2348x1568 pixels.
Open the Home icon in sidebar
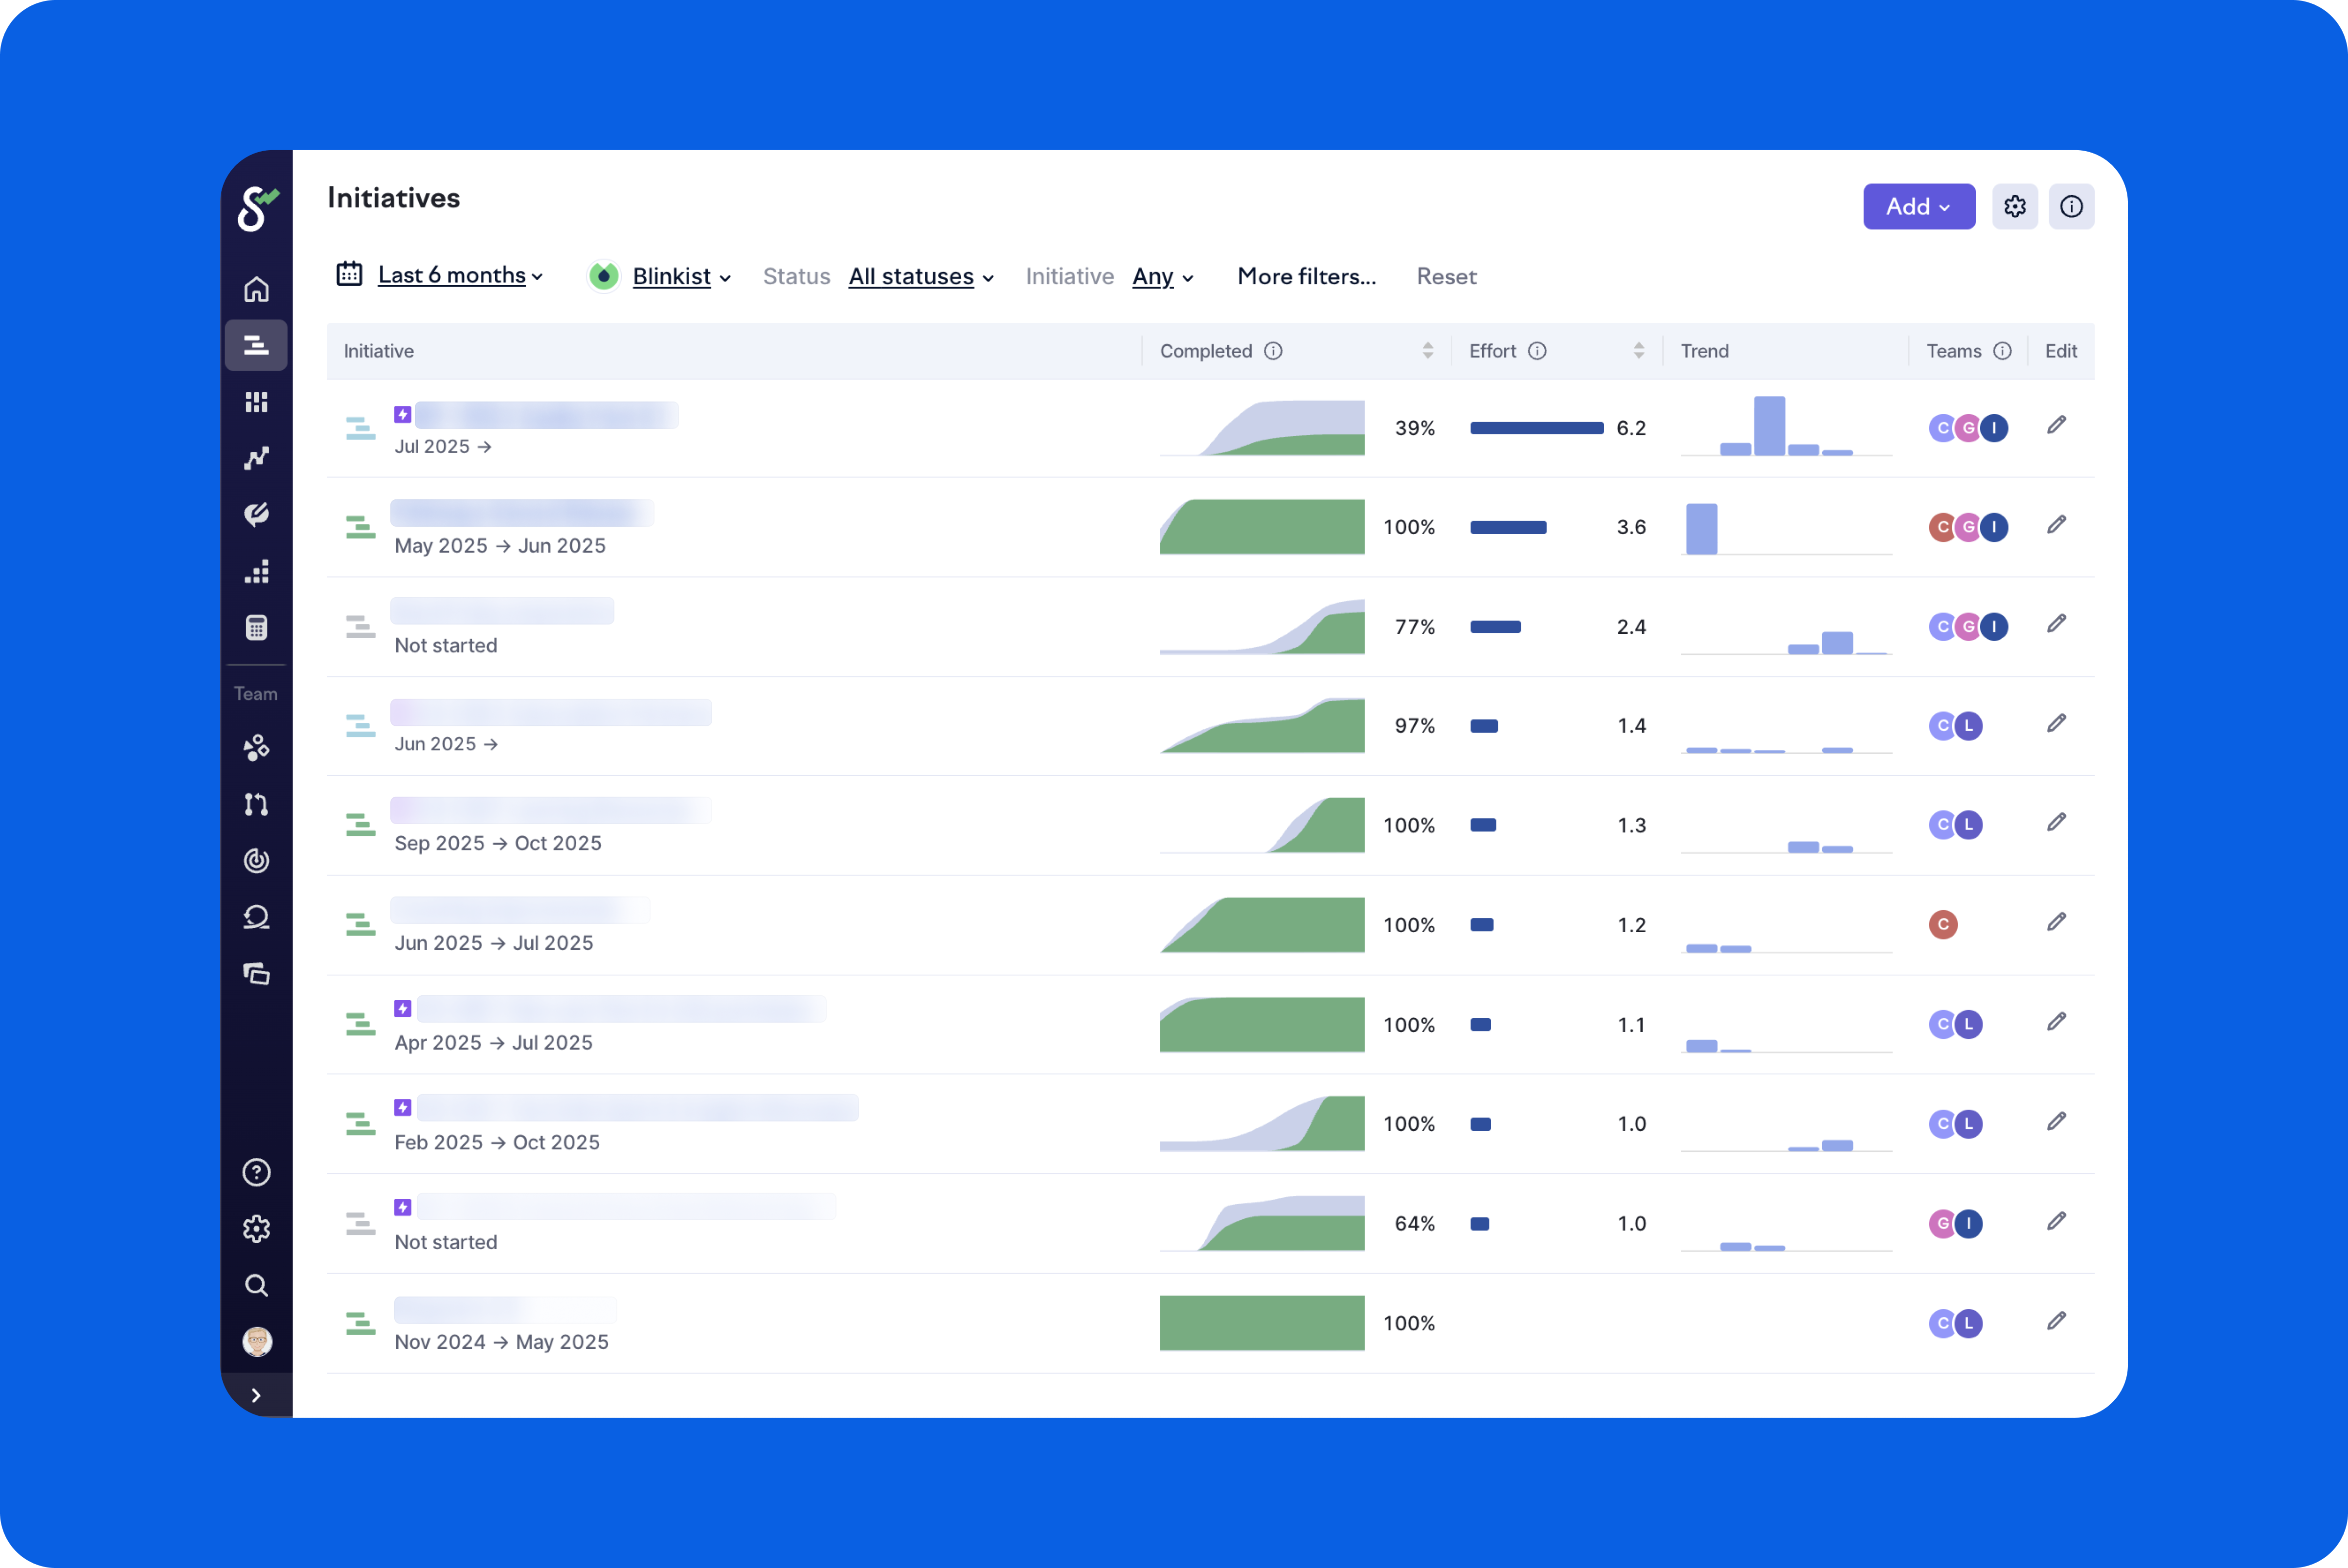[256, 289]
